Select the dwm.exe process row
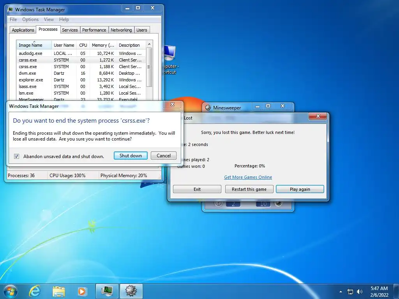 pyautogui.click(x=81, y=73)
